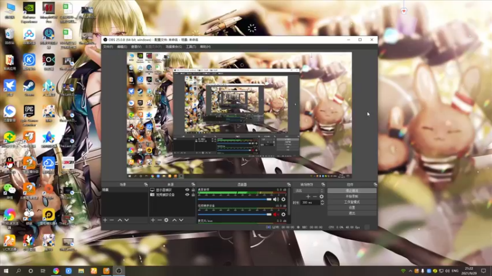
Task: Open the second mixer channel's gear settings
Action: pyautogui.click(x=284, y=214)
